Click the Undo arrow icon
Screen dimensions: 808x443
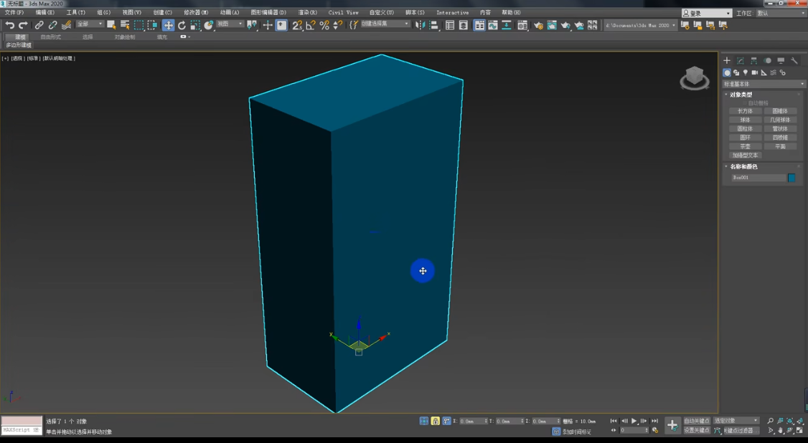(x=10, y=24)
